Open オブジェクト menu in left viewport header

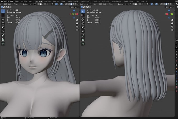coord(16,4)
